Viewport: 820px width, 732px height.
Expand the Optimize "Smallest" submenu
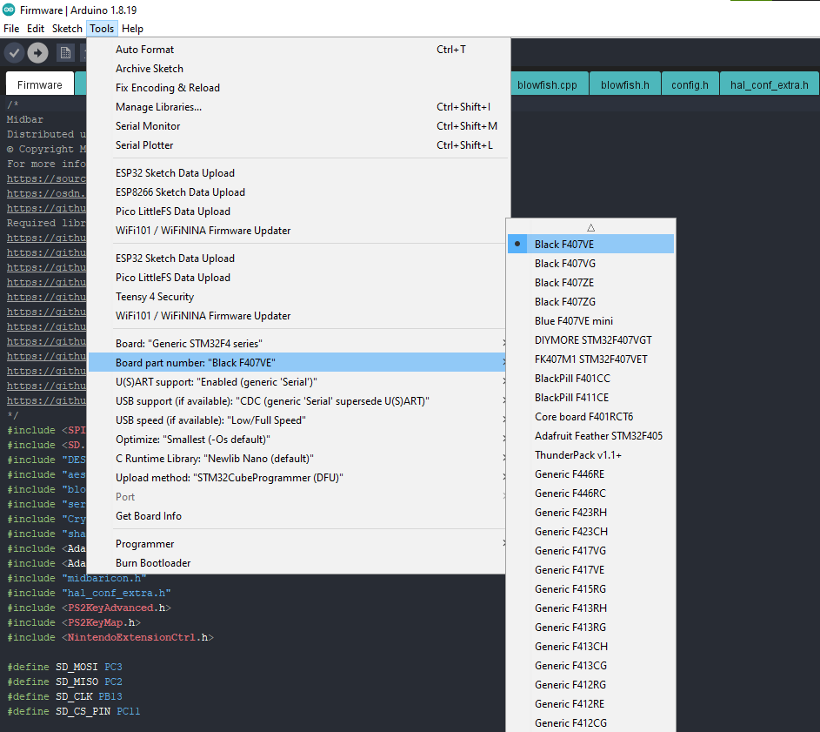[297, 440]
